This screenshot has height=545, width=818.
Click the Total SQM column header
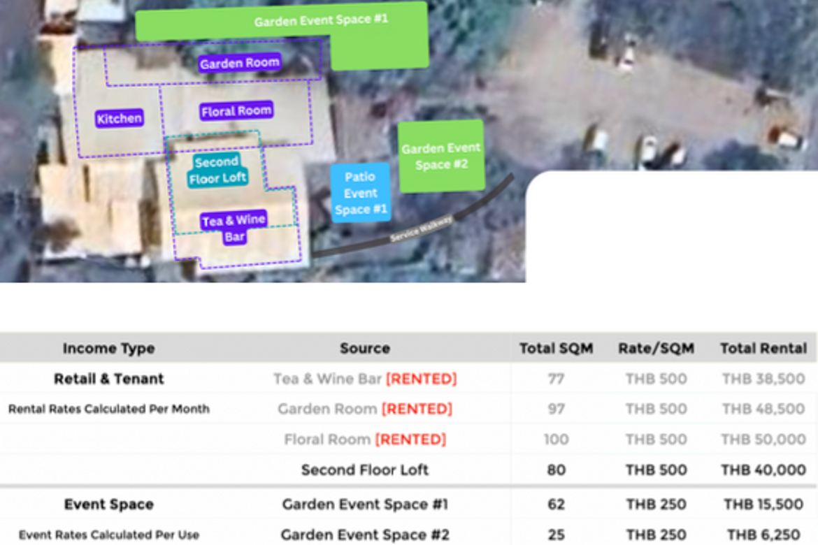click(x=556, y=348)
